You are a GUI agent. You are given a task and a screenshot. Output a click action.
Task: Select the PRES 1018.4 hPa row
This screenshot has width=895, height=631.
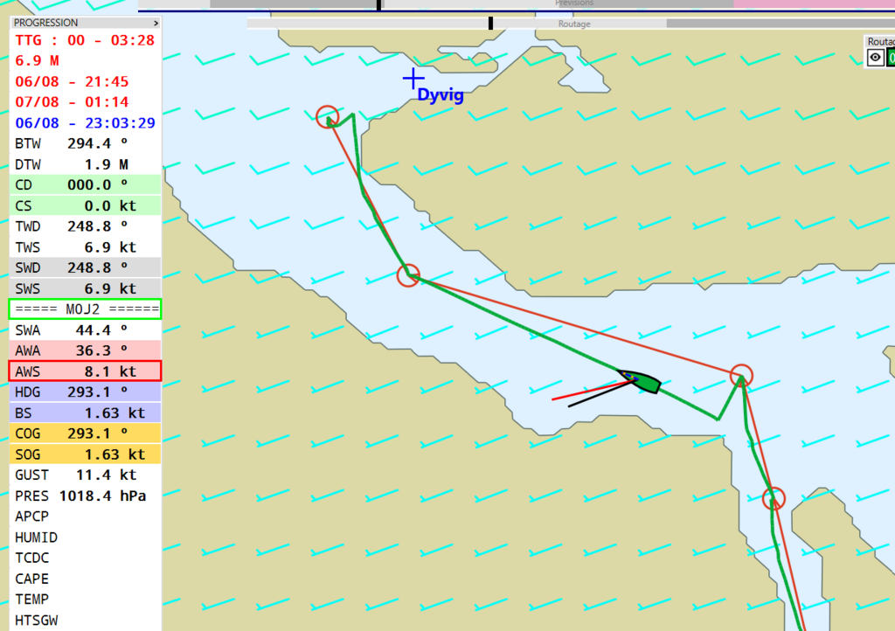[85, 496]
